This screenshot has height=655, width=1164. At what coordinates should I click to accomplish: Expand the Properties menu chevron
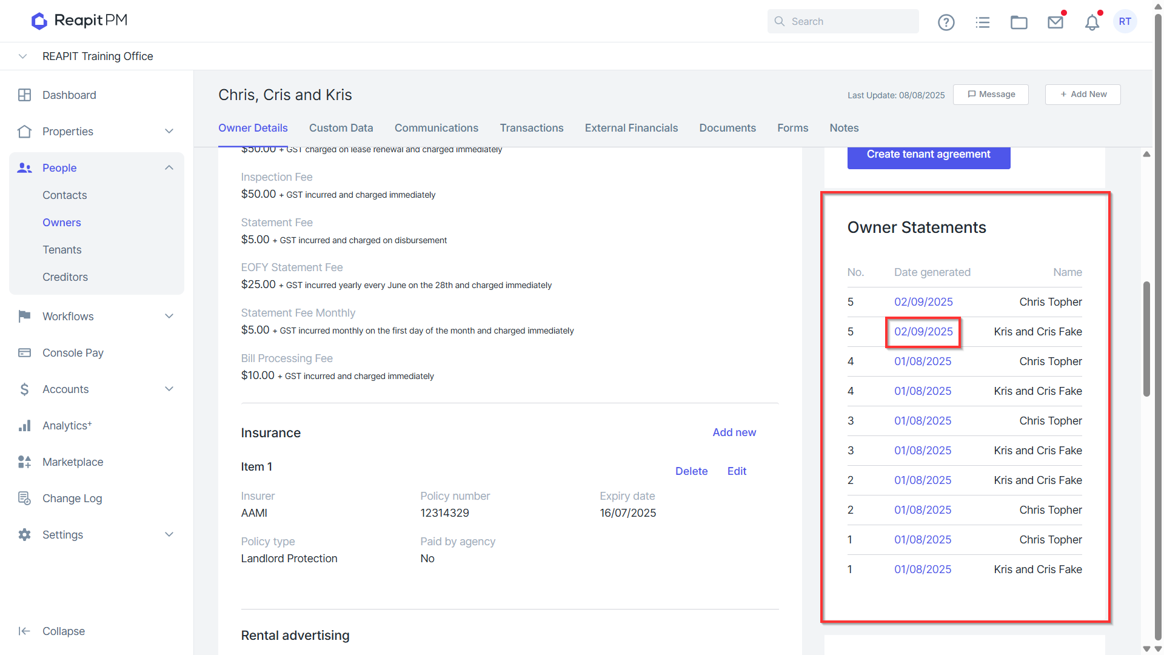point(169,132)
